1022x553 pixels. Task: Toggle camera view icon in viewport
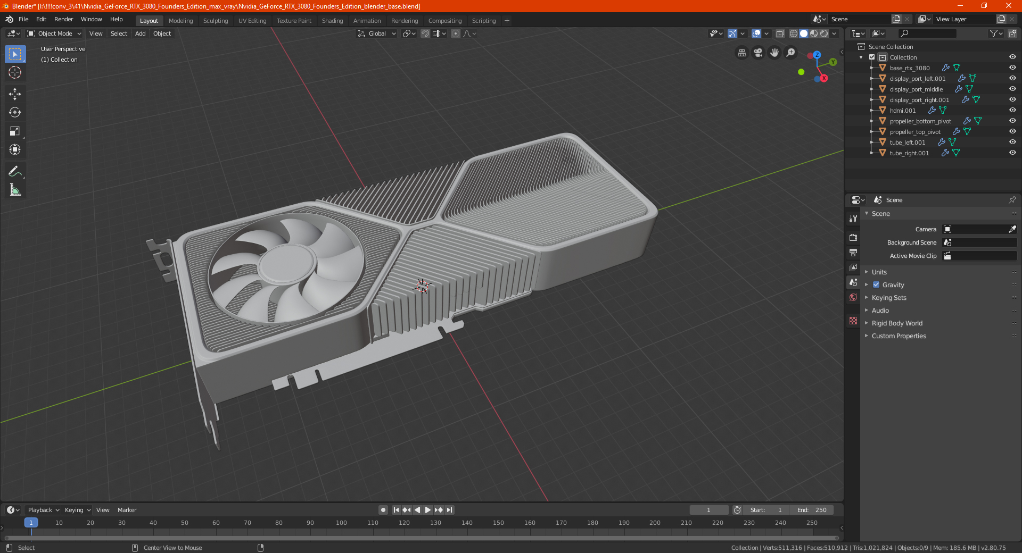758,53
